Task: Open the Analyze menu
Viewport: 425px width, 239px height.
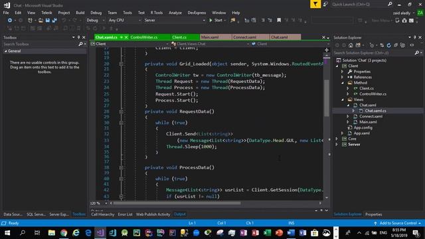Action: pyautogui.click(x=175, y=13)
